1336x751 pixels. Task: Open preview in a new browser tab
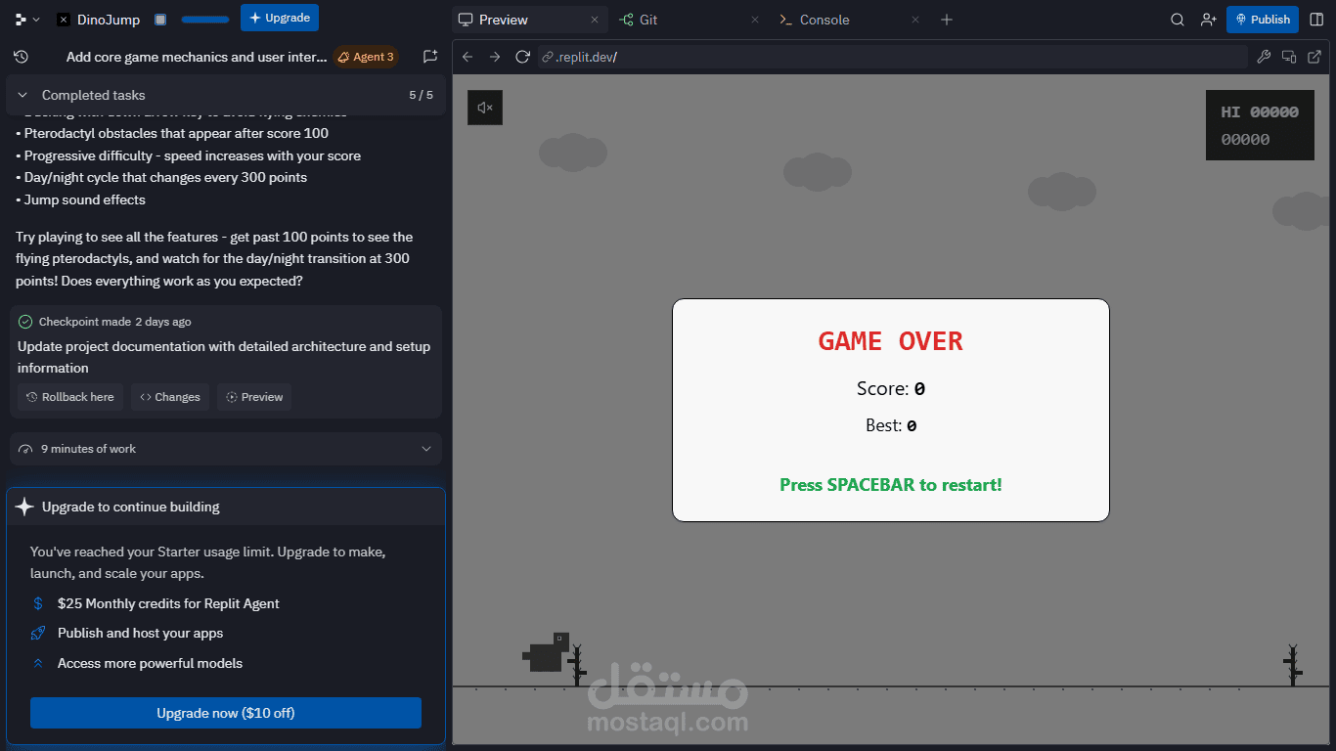[x=1314, y=57]
